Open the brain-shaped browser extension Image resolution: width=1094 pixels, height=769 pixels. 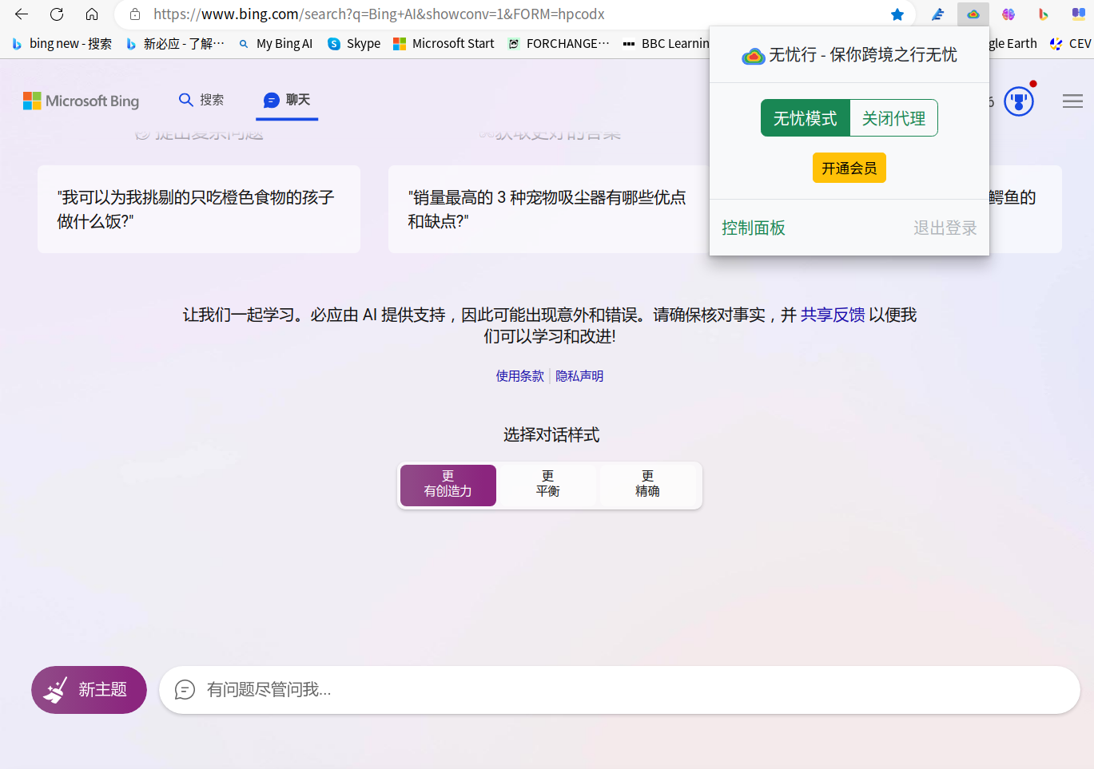click(1008, 14)
